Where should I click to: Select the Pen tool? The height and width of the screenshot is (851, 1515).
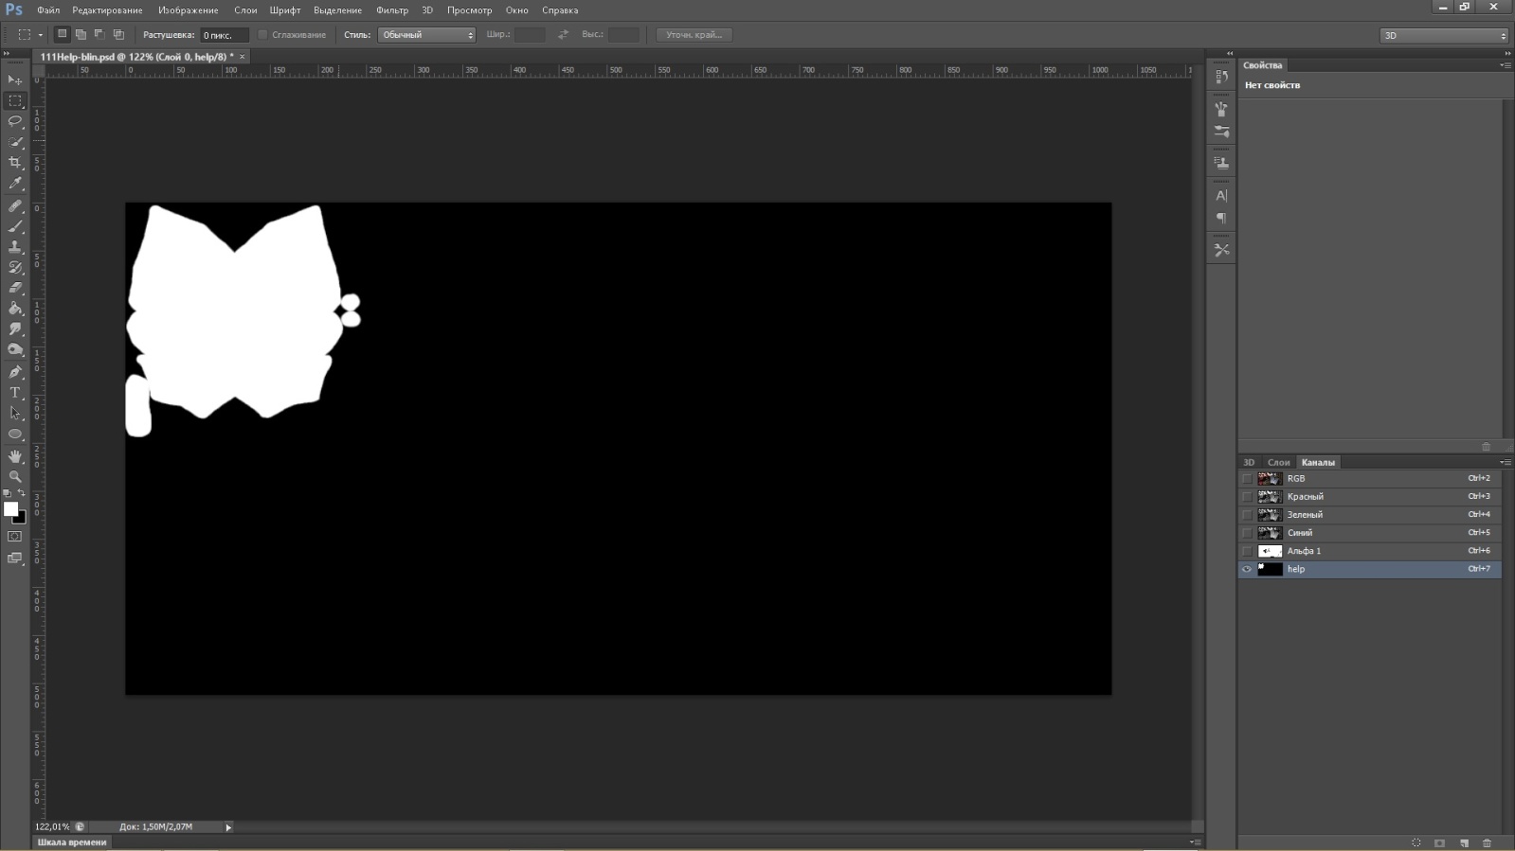click(x=15, y=372)
